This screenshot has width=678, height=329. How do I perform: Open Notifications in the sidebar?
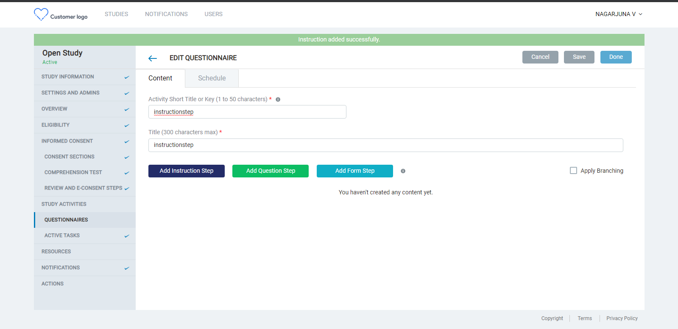85,268
